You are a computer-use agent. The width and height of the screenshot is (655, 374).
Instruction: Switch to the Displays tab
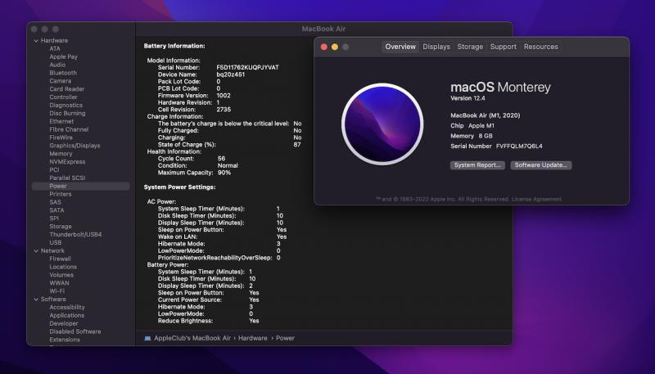pos(436,47)
